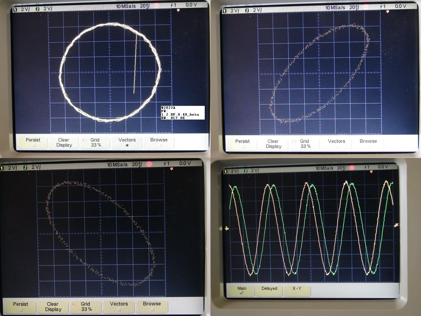This screenshot has height=316, width=421.
Task: Toggle Vectors on the right-leaning ellipse screen
Action: pyautogui.click(x=337, y=144)
